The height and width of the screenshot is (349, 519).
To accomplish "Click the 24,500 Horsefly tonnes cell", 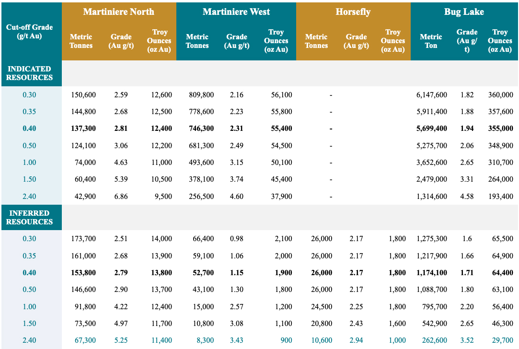I will [x=322, y=307].
